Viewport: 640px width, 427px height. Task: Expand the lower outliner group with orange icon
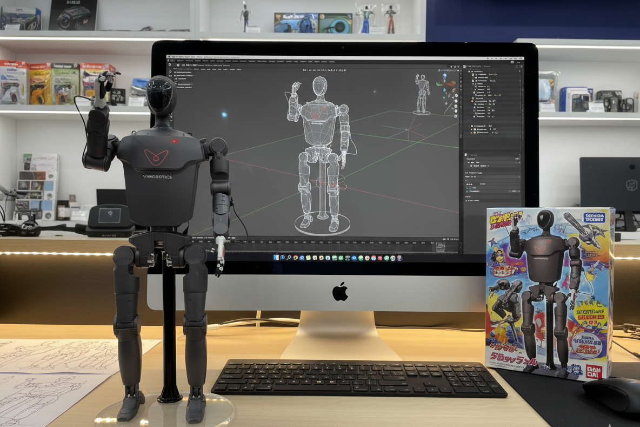pyautogui.click(x=470, y=126)
